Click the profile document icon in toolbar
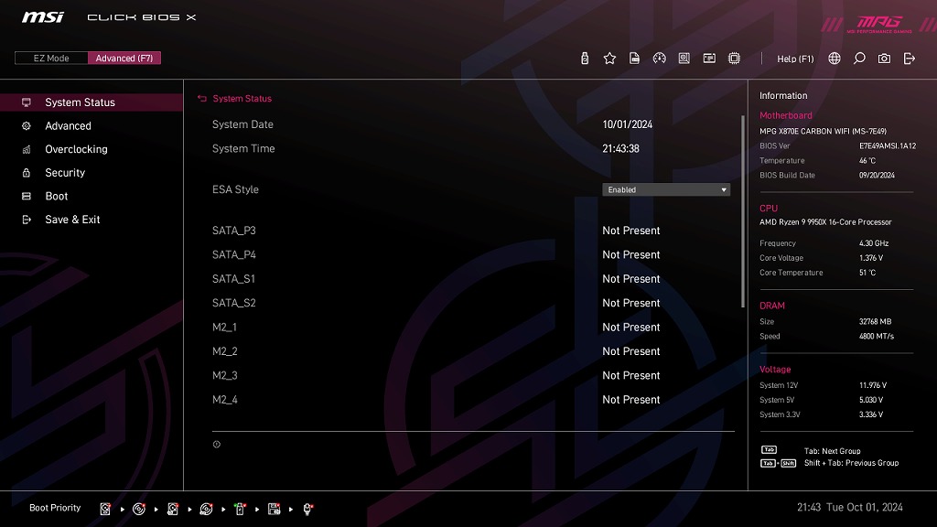Screen dimensions: 937x527 pyautogui.click(x=635, y=58)
